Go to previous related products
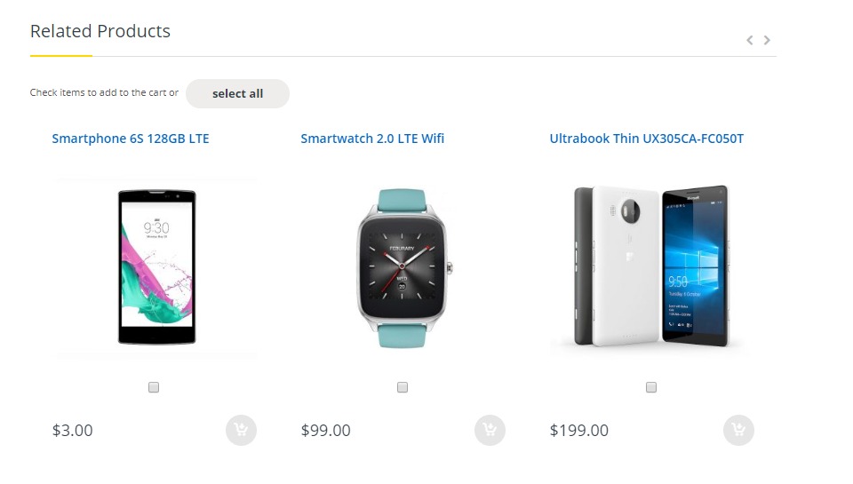The height and width of the screenshot is (484, 853). 750,40
